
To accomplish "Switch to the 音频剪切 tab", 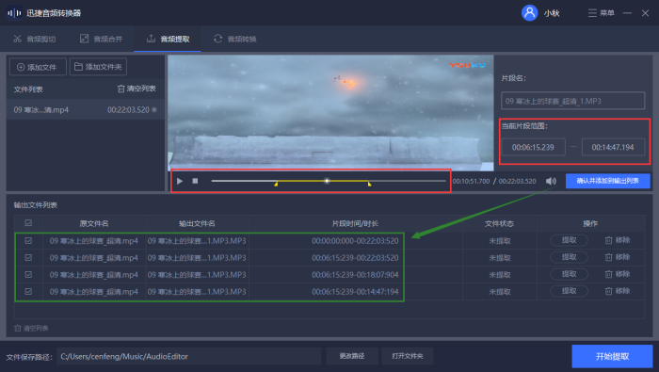I will [x=35, y=40].
